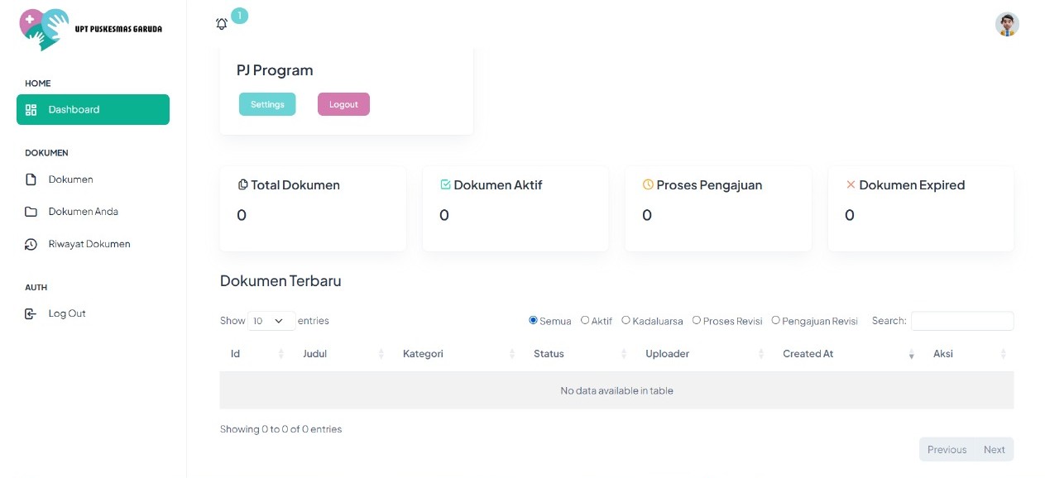Choose the Kadaluarsa filter option
The height and width of the screenshot is (478, 1045).
(625, 319)
